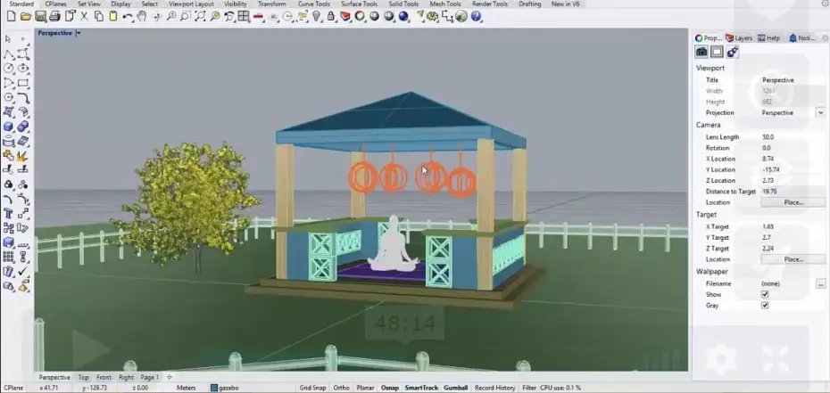This screenshot has height=393, width=830.
Task: Select the Polyline tool in left sidebar
Action: 8,53
